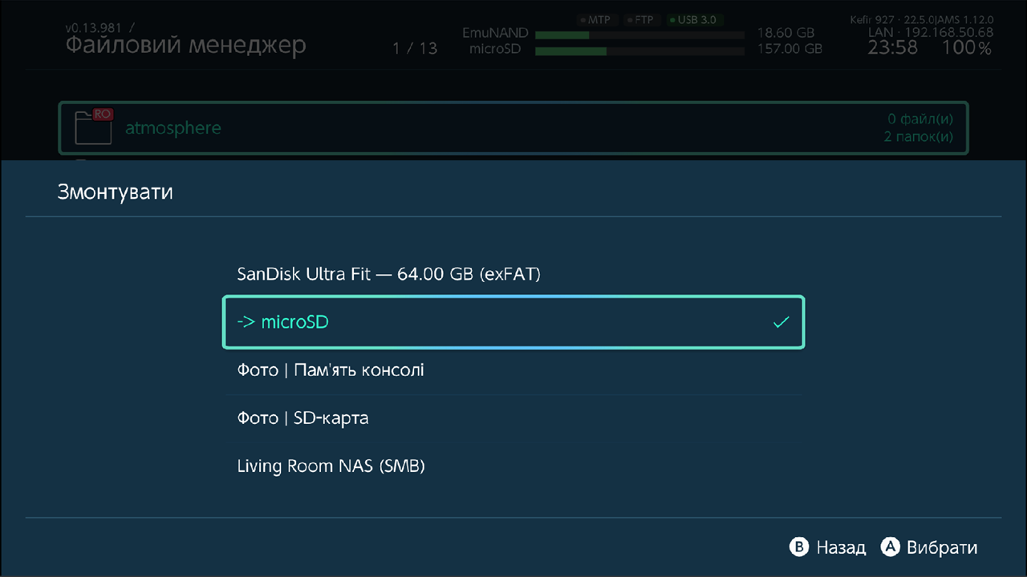The width and height of the screenshot is (1027, 577).
Task: Select the atmosphere folder name
Action: pos(173,128)
